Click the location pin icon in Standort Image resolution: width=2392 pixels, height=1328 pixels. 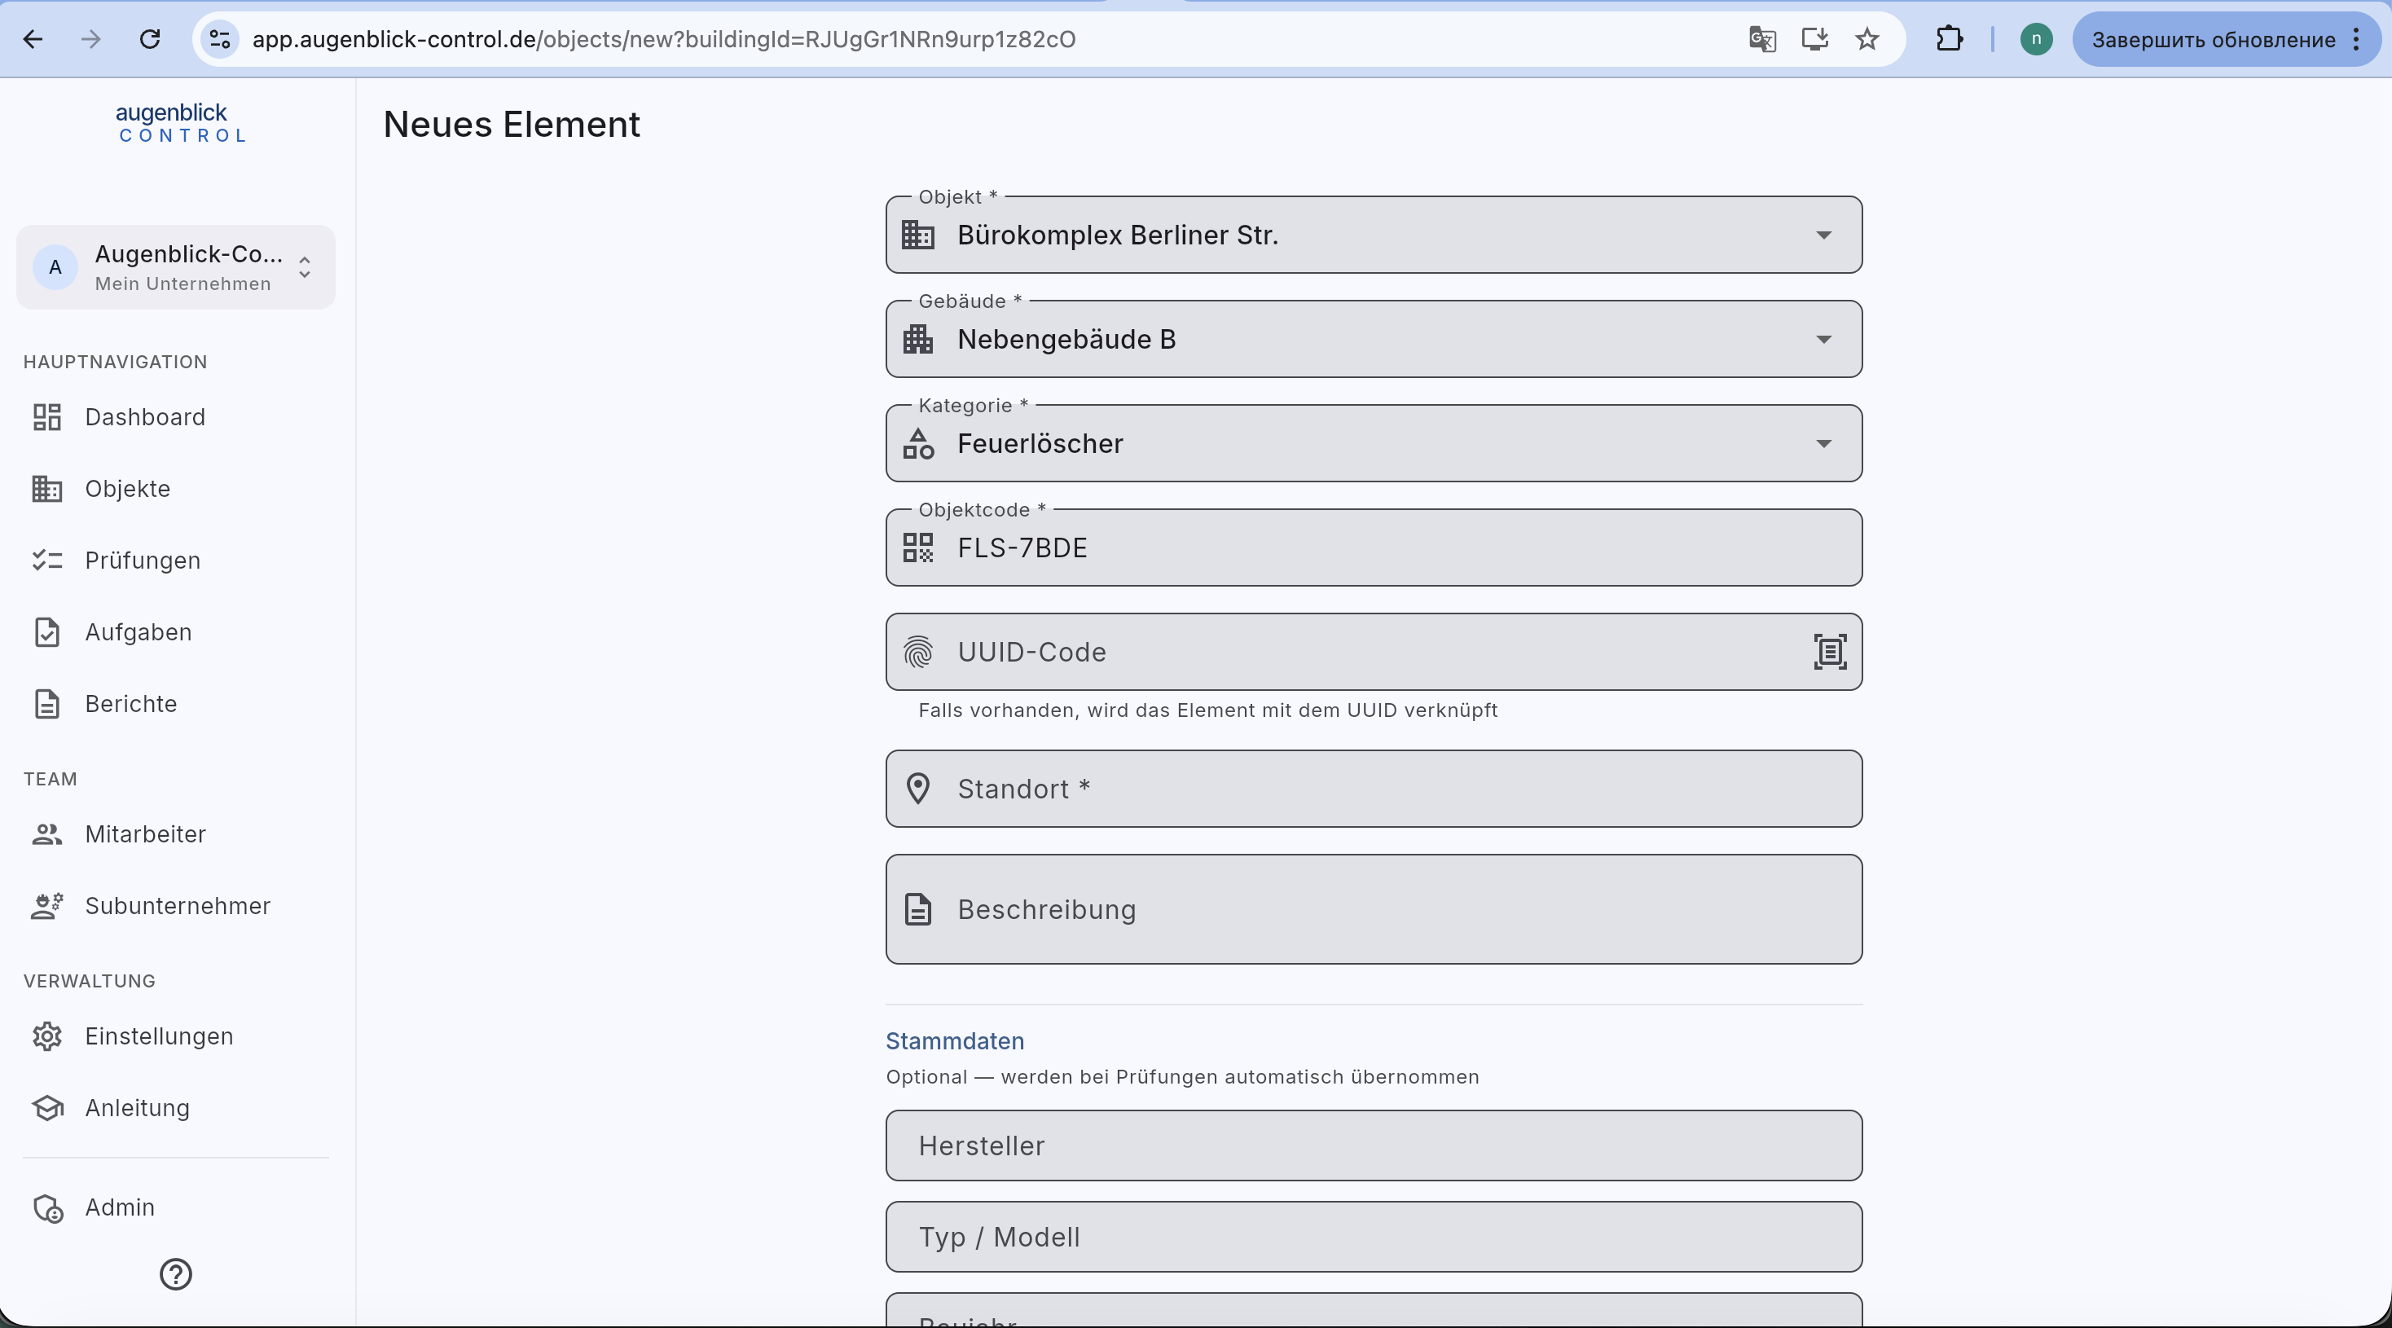click(x=917, y=789)
